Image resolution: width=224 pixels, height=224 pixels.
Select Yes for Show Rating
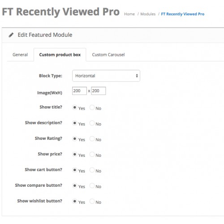[75, 139]
